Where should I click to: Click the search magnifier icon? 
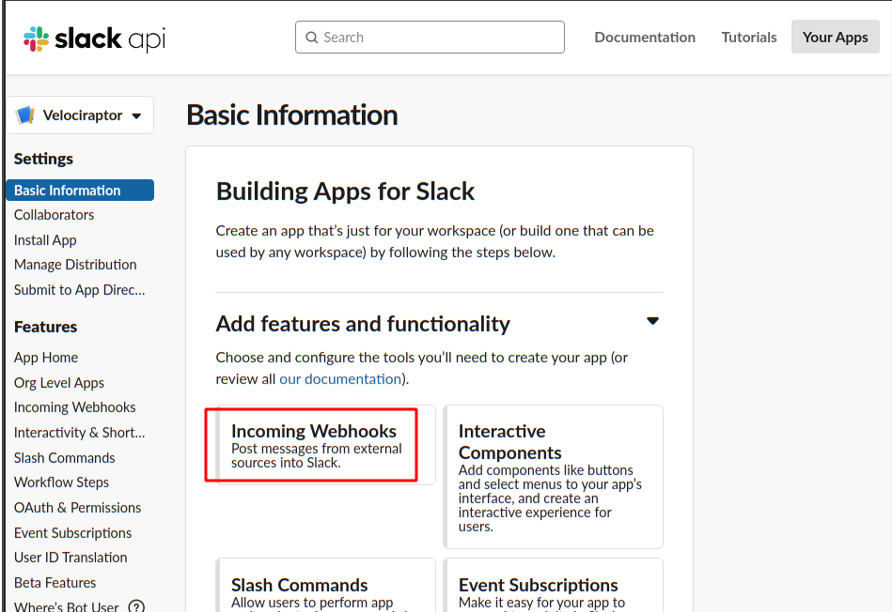click(311, 38)
